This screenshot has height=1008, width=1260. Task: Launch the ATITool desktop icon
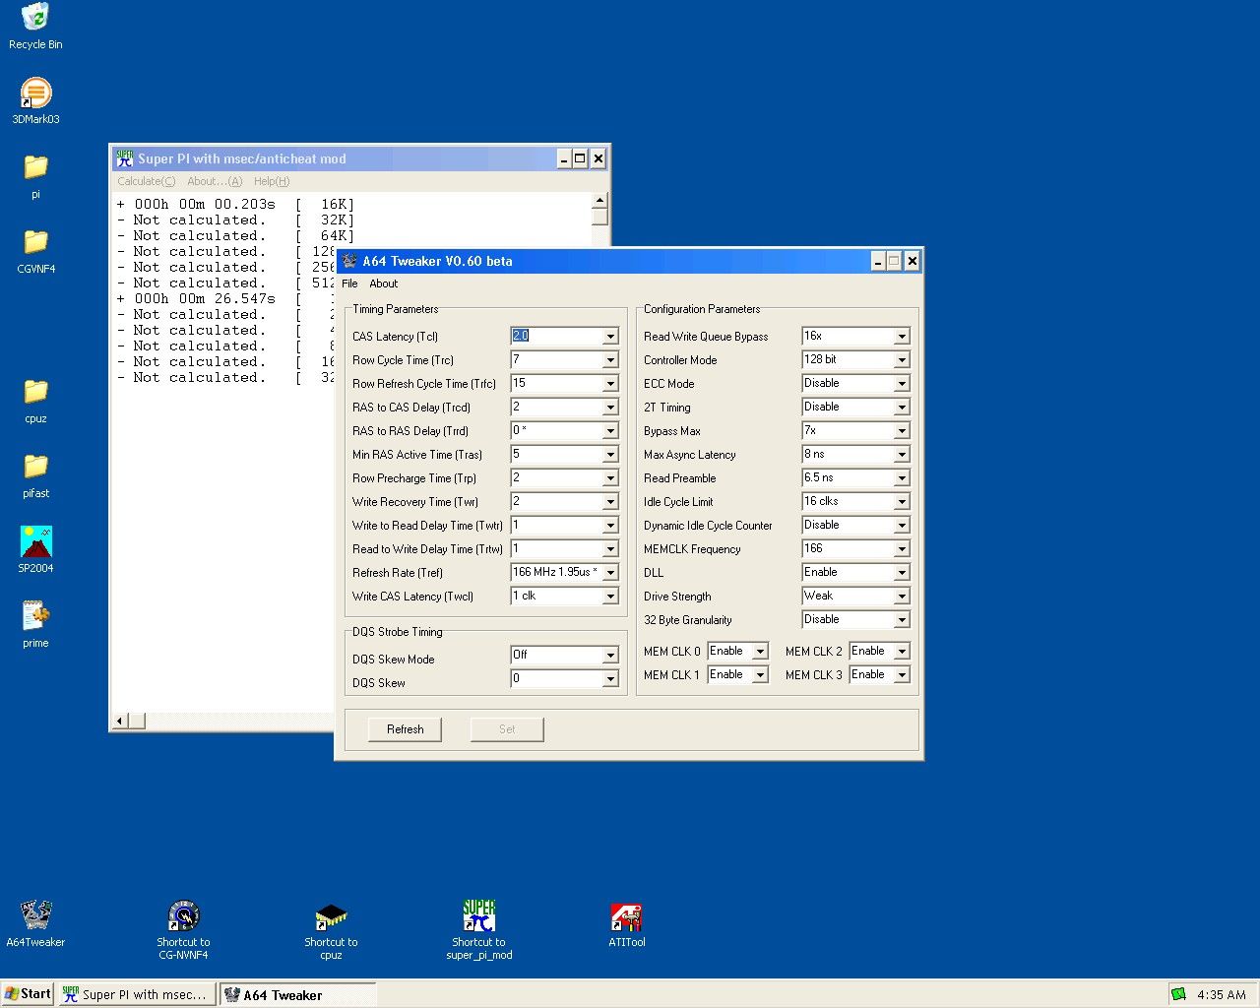click(x=626, y=917)
